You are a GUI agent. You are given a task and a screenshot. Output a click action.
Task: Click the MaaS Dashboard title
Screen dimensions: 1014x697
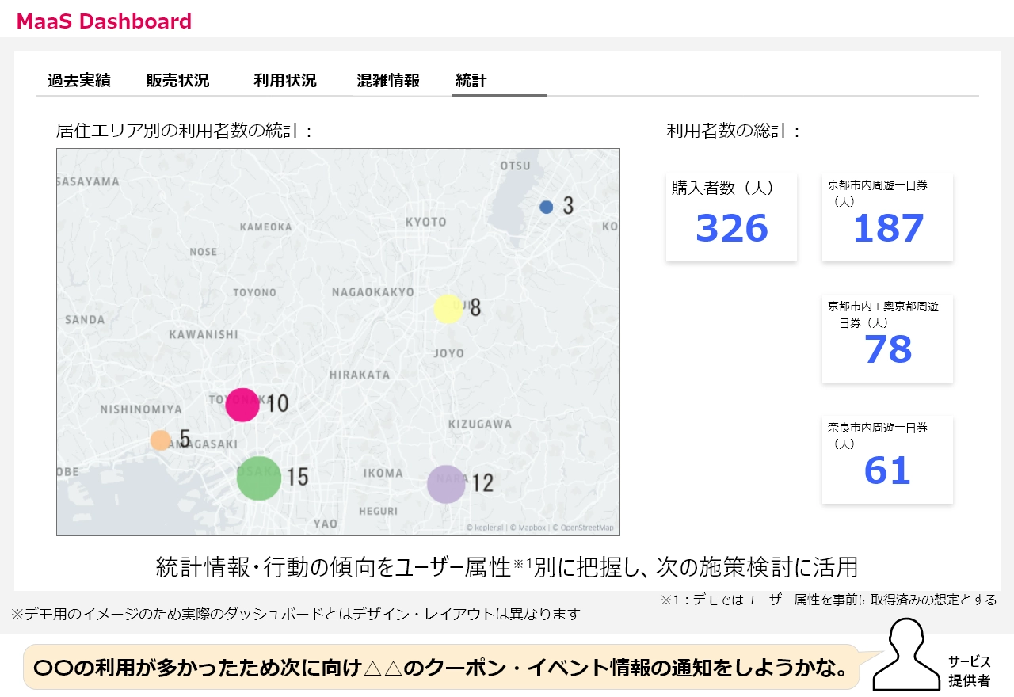point(104,21)
